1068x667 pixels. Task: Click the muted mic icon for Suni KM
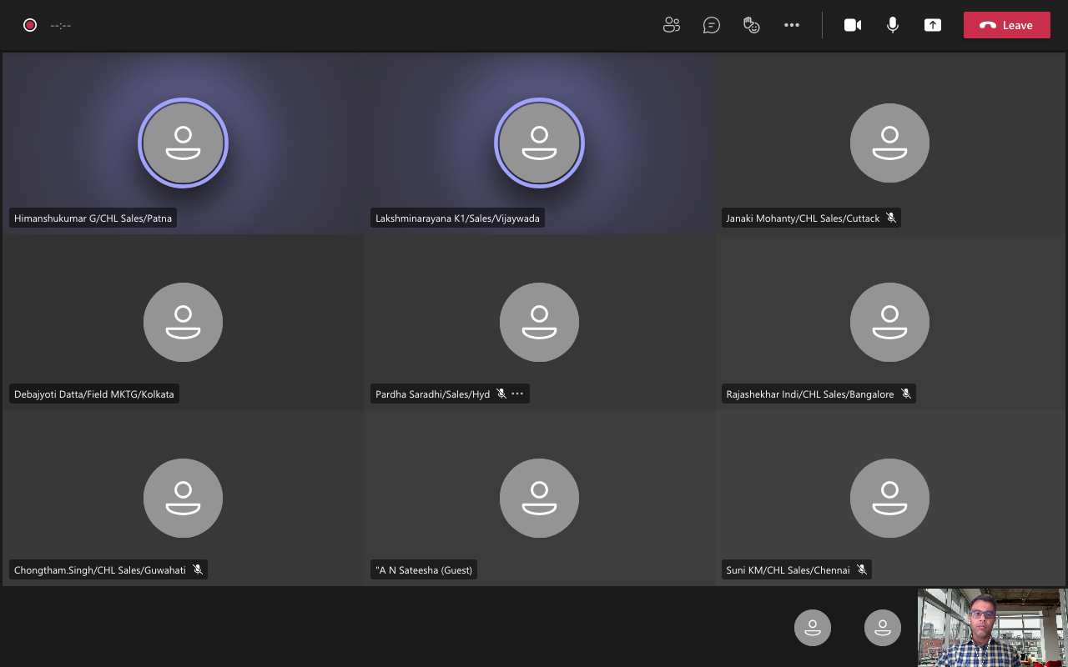click(862, 570)
